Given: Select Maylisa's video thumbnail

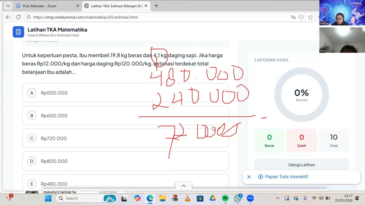Looking at the screenshot, I should (342, 13).
